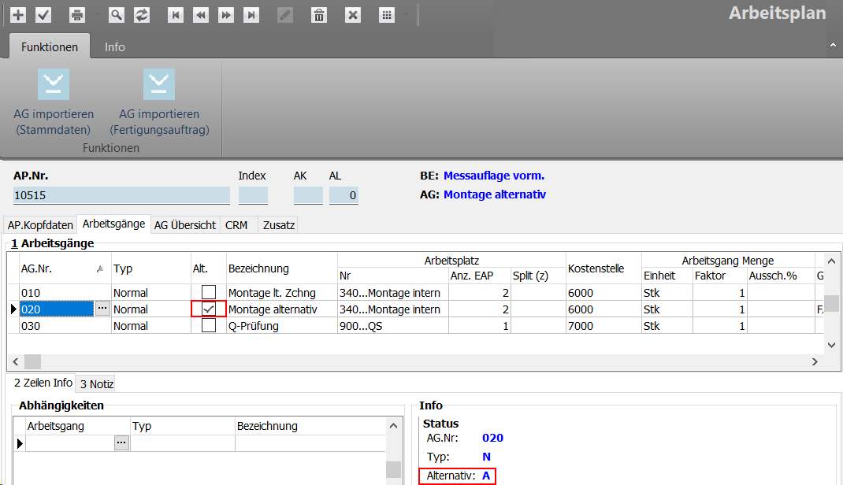Image resolution: width=843 pixels, height=485 pixels.
Task: Open the print options dropdown arrow
Action: [97, 15]
